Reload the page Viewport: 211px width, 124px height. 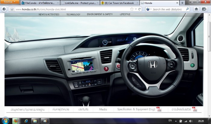pos(139,9)
